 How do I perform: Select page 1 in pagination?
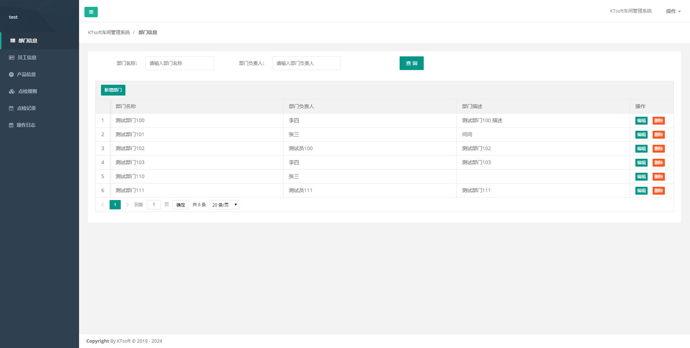[115, 205]
